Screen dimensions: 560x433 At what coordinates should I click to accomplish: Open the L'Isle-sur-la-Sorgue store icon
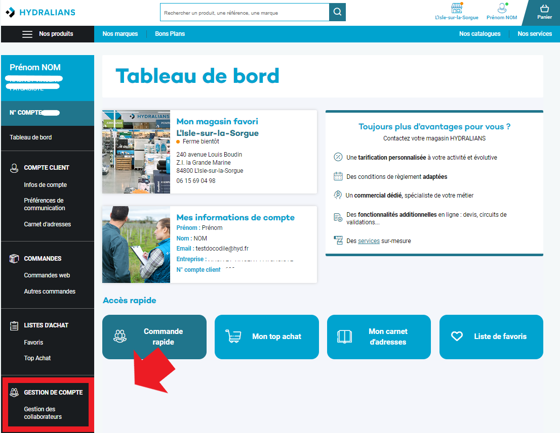coord(456,8)
